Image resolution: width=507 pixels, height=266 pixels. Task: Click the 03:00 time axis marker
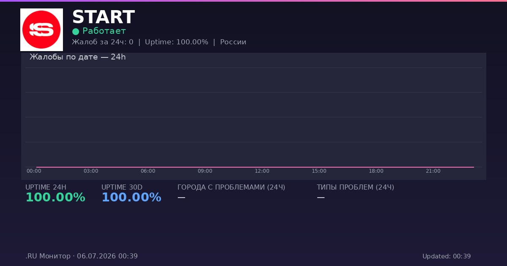(91, 171)
